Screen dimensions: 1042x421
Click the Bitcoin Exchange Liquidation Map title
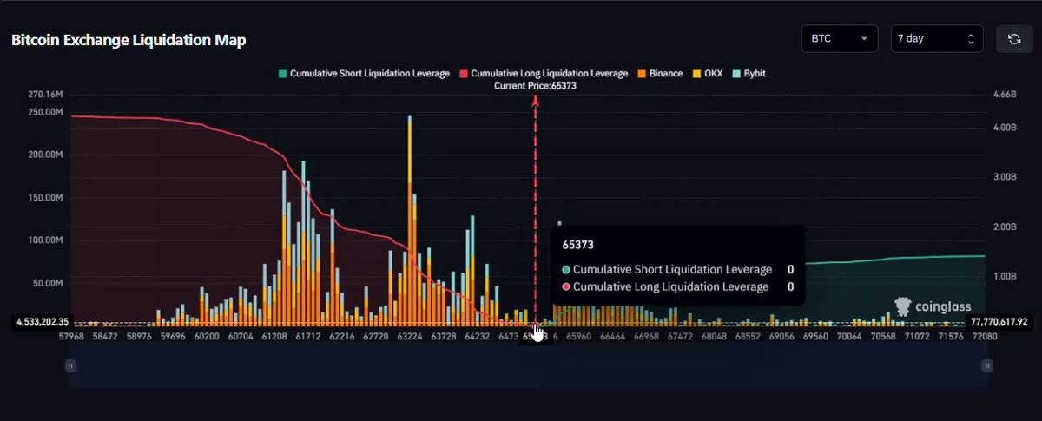pos(129,40)
